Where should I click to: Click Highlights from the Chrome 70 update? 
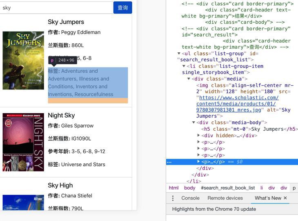pos(214,209)
